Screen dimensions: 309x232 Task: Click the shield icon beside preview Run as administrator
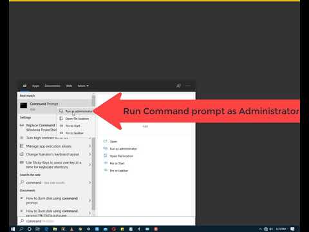(x=106, y=148)
